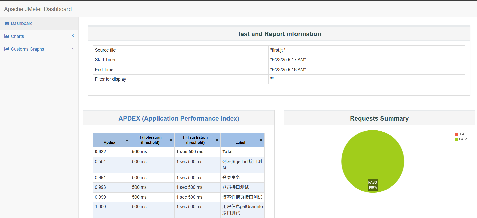Select the Start Time value "9/23/25 9:17 AM"

tap(288, 60)
